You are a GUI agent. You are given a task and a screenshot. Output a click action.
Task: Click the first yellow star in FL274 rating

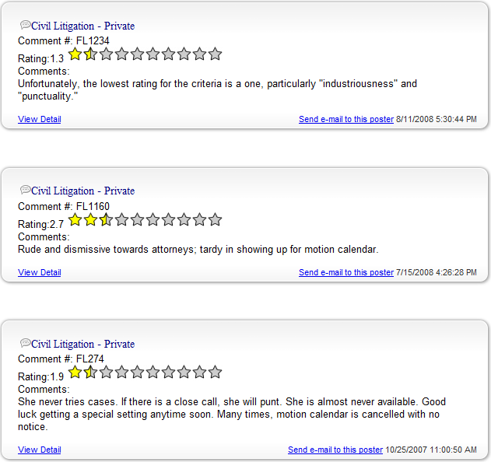click(x=75, y=372)
